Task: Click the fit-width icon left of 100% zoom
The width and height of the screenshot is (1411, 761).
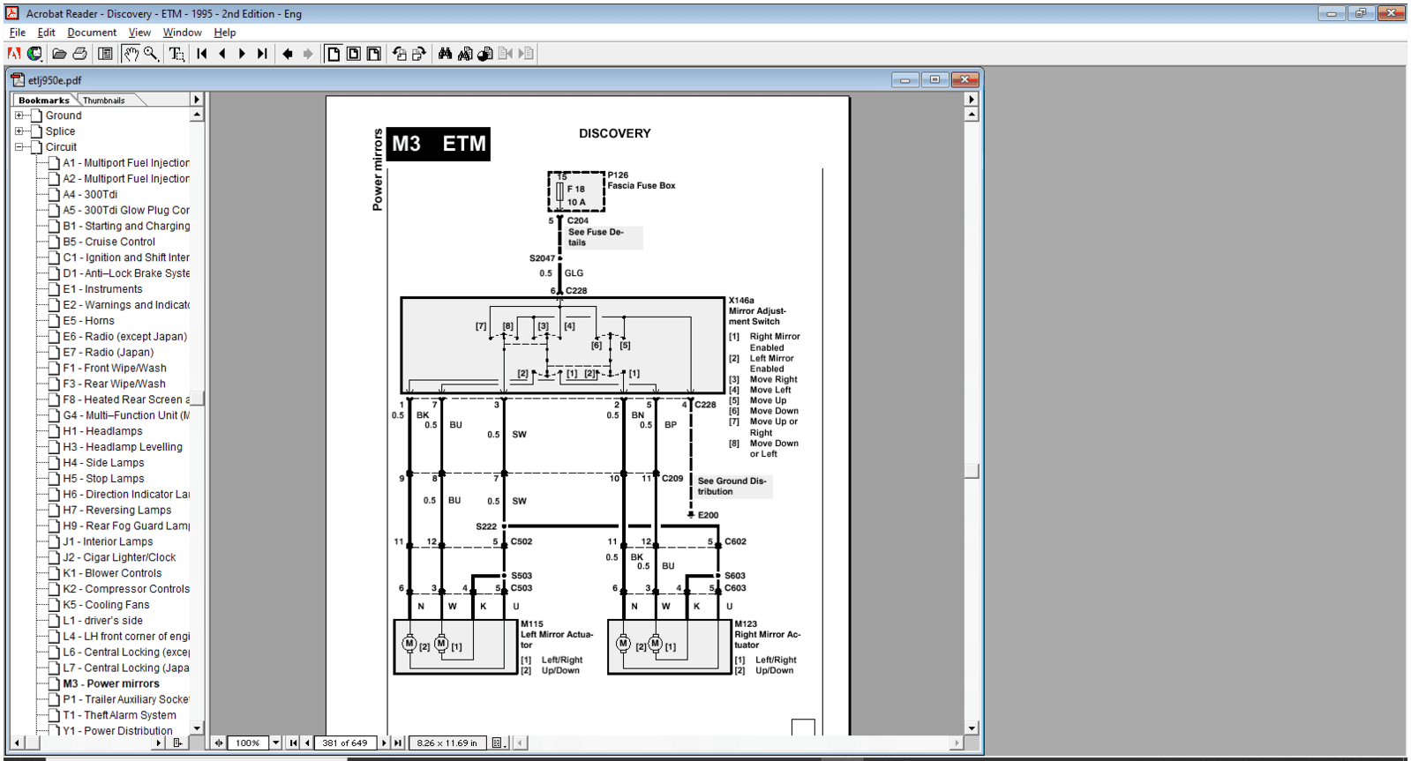Action: 219,742
